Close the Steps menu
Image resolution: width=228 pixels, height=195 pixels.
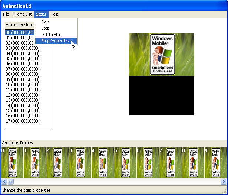tap(41, 14)
